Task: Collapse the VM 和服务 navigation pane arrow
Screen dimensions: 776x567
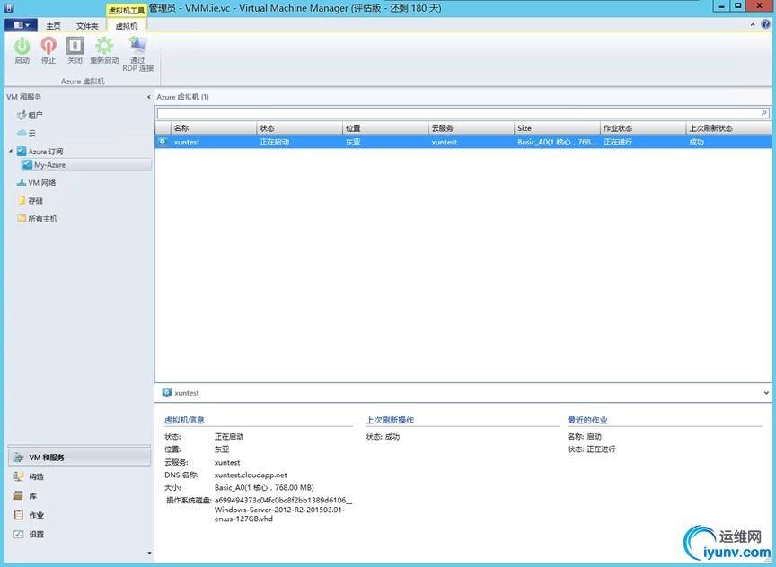Action: pos(148,97)
